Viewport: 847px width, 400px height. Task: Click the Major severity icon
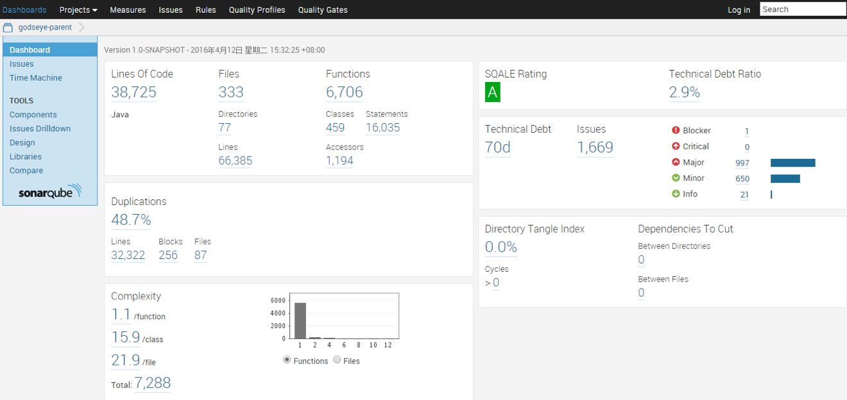point(676,162)
